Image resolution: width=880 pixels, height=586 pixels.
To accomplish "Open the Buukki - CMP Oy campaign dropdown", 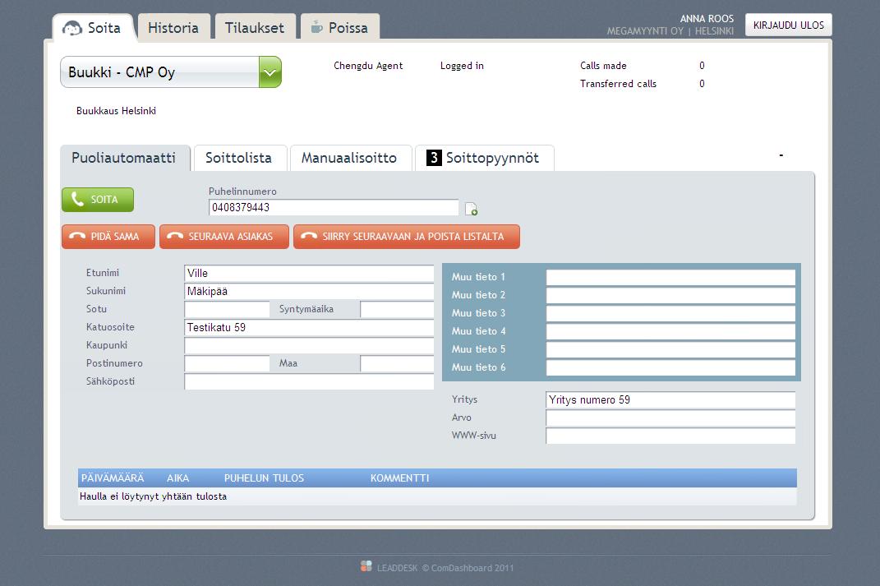I will tap(171, 72).
